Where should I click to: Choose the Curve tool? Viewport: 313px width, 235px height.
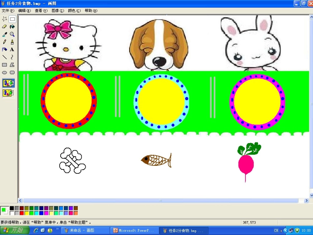click(x=13, y=57)
